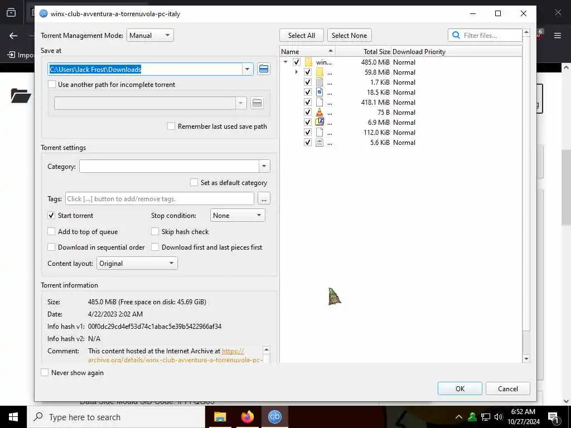Click the Select None button
571x428 pixels.
[349, 35]
